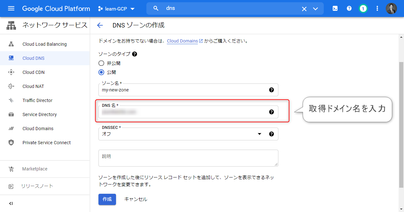This screenshot has width=404, height=212.
Task: Click the Service Directory sidebar icon
Action: click(x=11, y=114)
